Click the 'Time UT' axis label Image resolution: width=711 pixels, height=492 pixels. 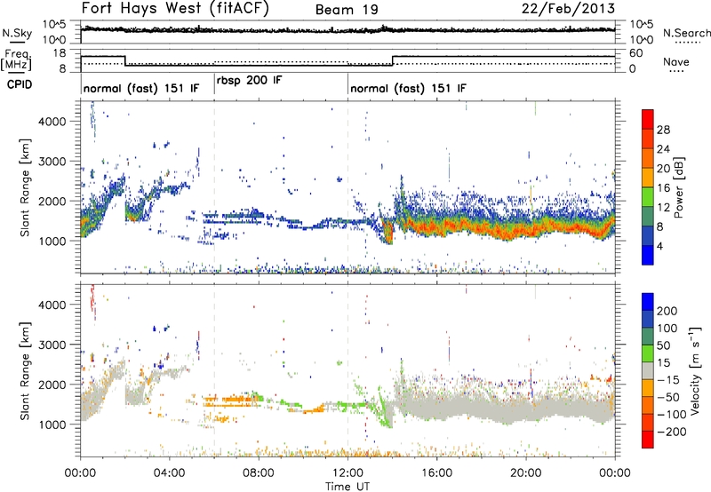pyautogui.click(x=348, y=486)
